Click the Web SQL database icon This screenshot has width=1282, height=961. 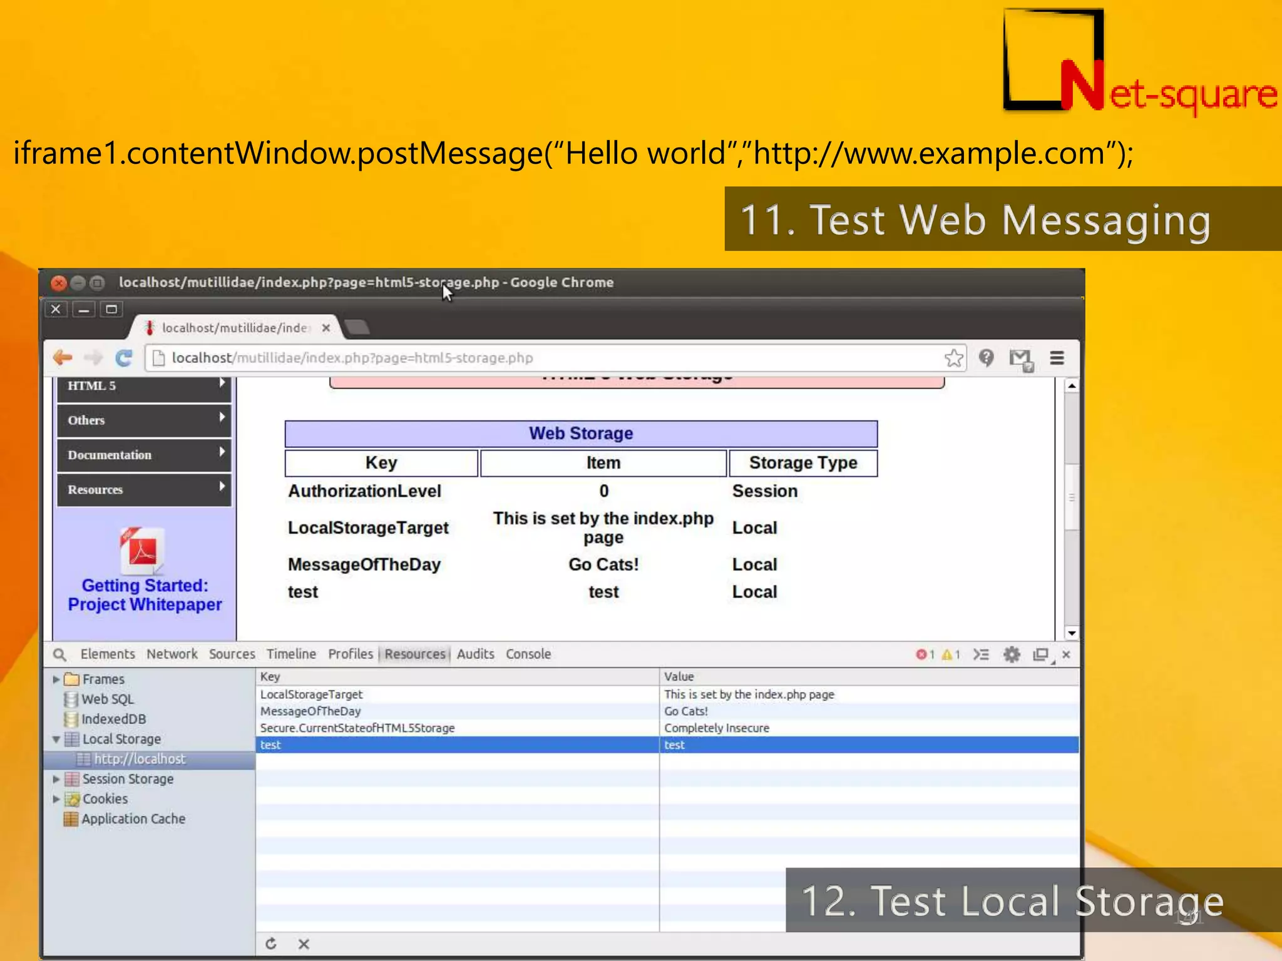[x=71, y=699]
